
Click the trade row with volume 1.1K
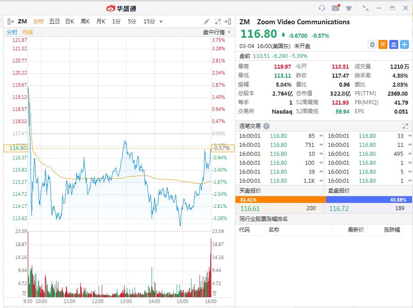pyautogui.click(x=279, y=180)
